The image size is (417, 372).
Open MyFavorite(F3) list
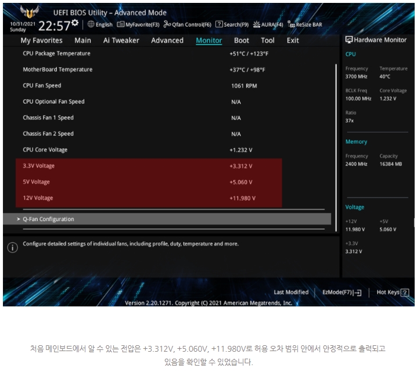click(x=138, y=24)
